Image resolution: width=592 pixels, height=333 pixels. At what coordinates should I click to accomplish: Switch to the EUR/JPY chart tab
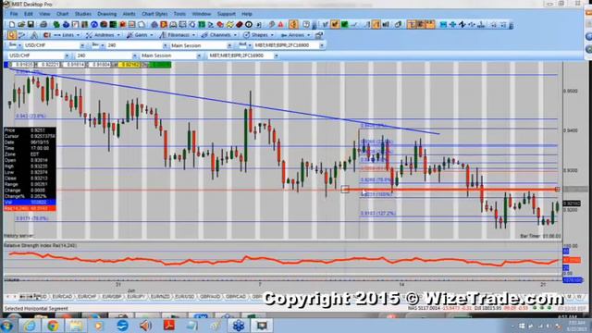click(x=136, y=297)
